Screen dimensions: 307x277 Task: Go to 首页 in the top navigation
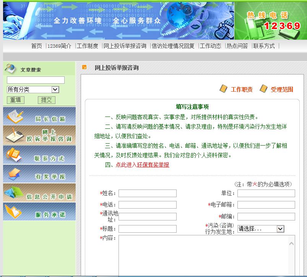[37, 45]
